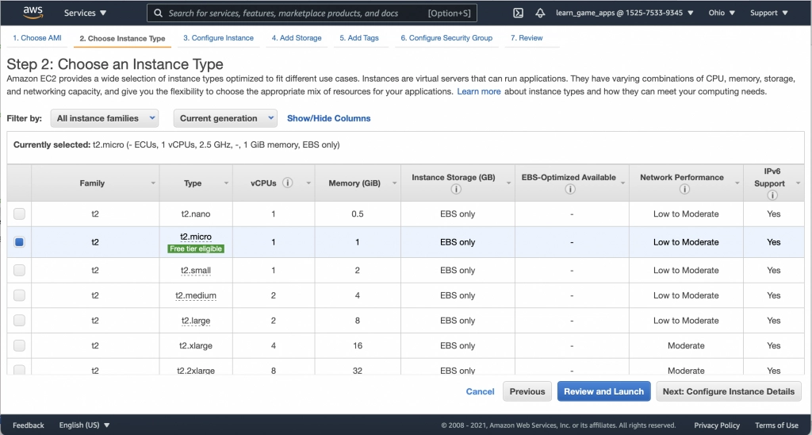Open the Family column sort arrow
The height and width of the screenshot is (435, 812).
pyautogui.click(x=153, y=183)
